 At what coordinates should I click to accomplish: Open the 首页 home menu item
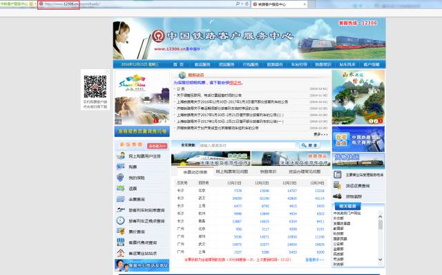[178, 64]
